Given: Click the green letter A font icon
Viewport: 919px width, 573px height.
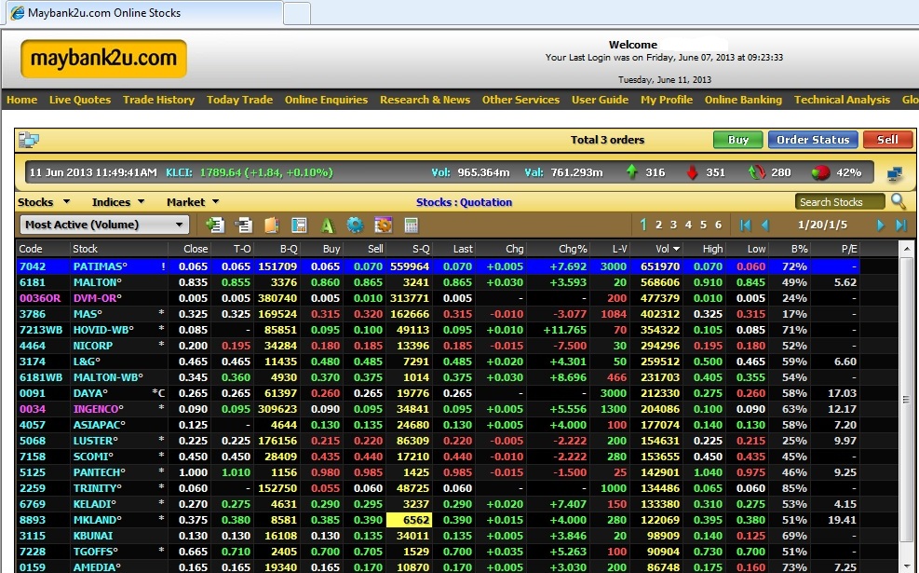Looking at the screenshot, I should pyautogui.click(x=327, y=225).
